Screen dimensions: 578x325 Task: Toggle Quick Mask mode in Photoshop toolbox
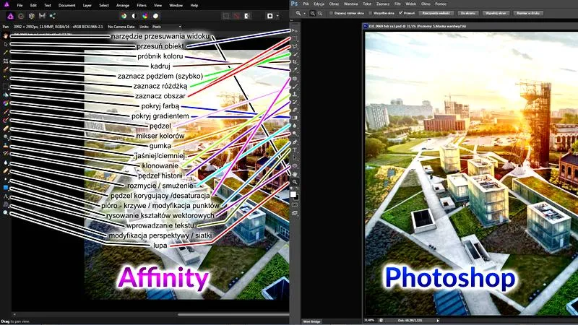pos(295,205)
